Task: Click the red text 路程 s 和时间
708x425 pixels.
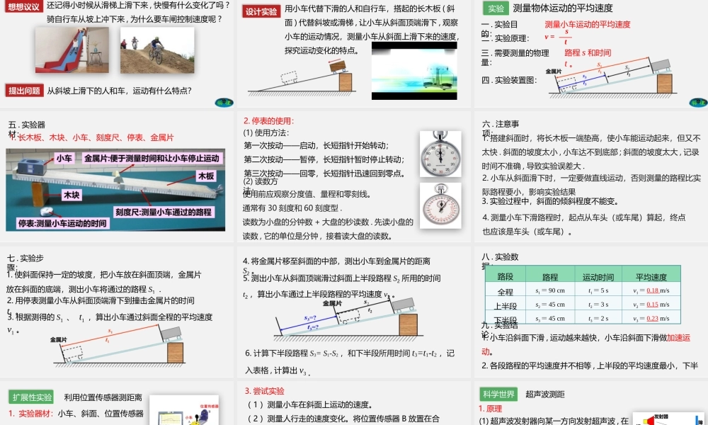Action: pos(588,52)
